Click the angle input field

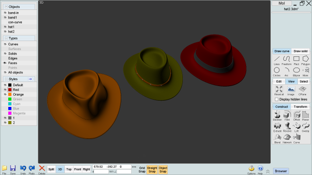click(124, 172)
